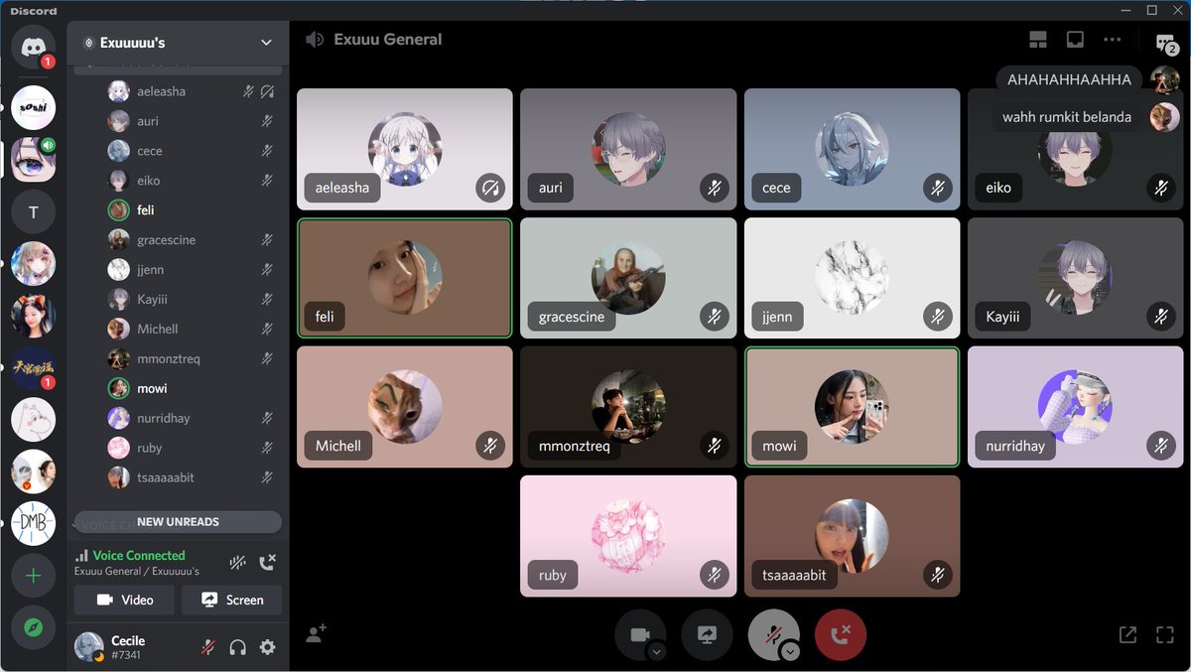Turn on camera in call controls
This screenshot has height=672, width=1191.
click(x=640, y=634)
